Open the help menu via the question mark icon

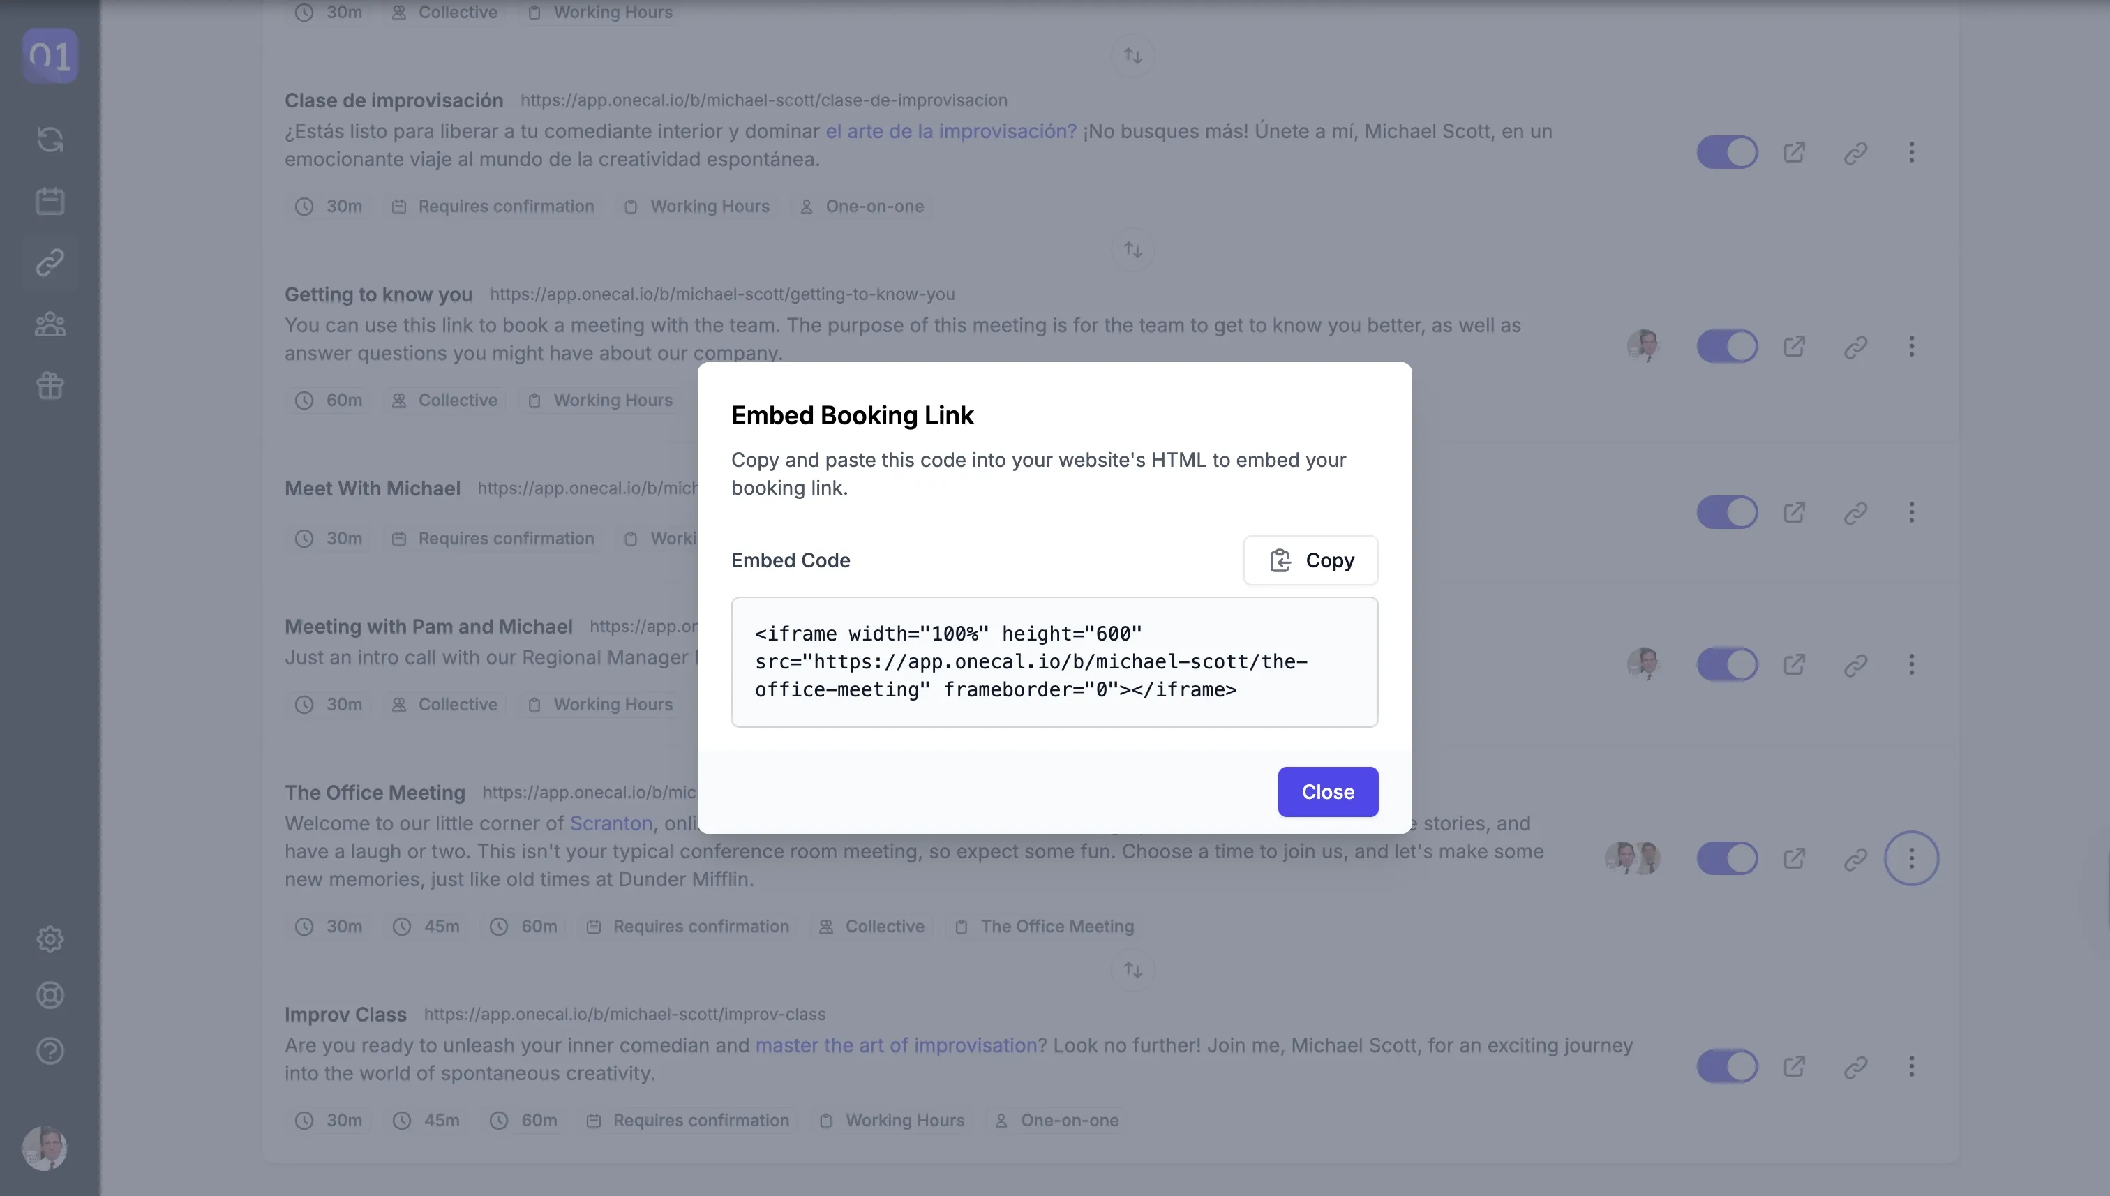coord(50,1052)
